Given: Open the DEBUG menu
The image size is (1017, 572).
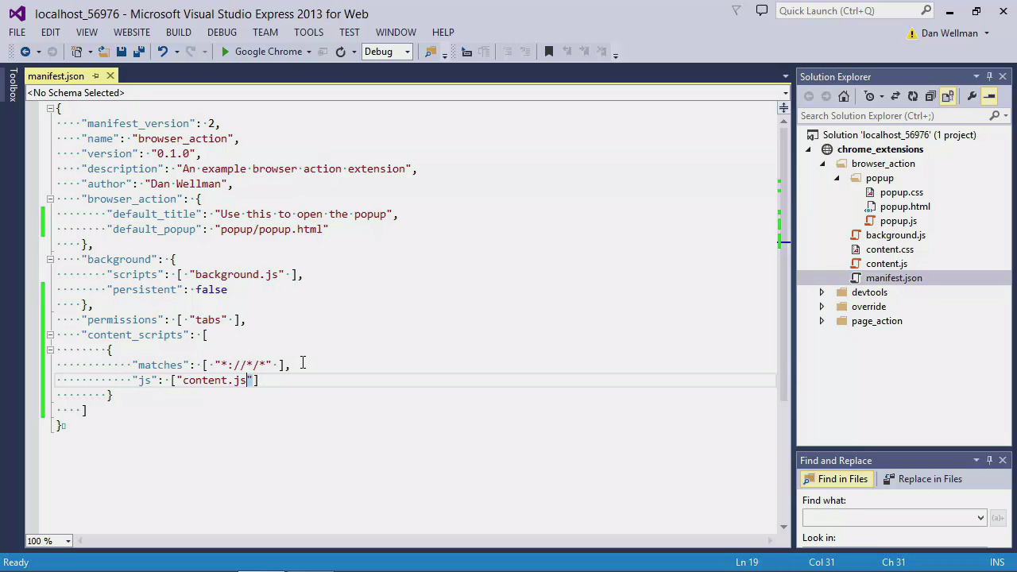Looking at the screenshot, I should pyautogui.click(x=222, y=33).
